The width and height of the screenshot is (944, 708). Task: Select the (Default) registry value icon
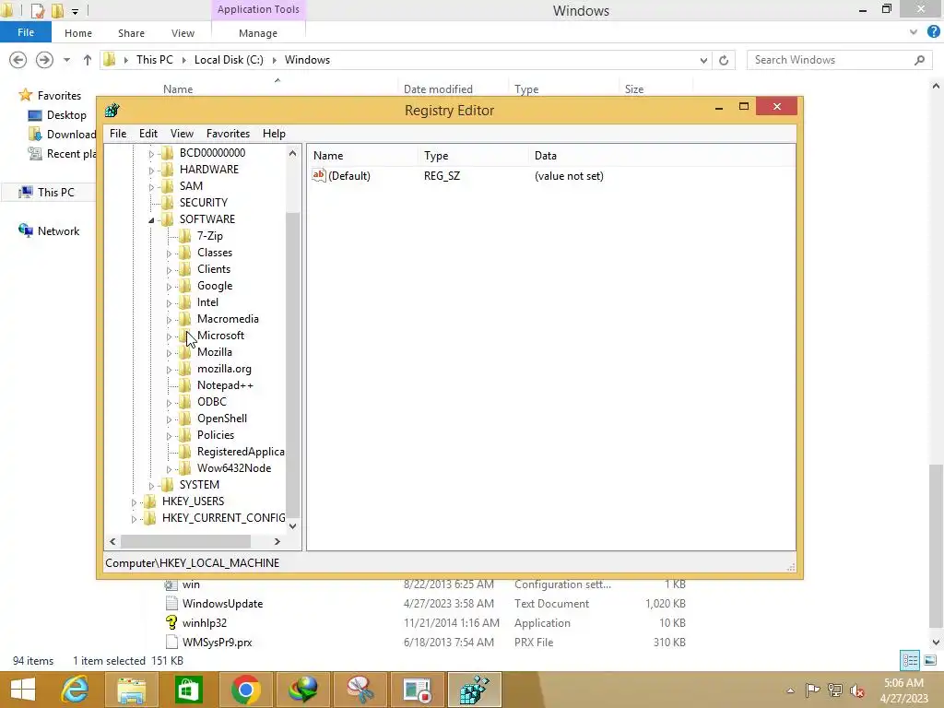tap(318, 175)
